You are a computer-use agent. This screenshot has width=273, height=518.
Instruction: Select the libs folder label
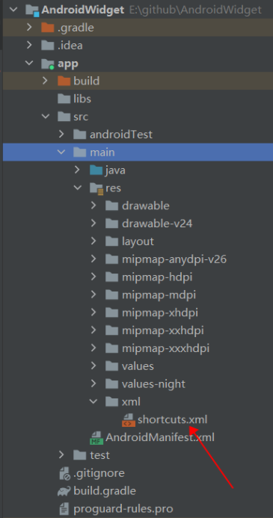pos(82,99)
